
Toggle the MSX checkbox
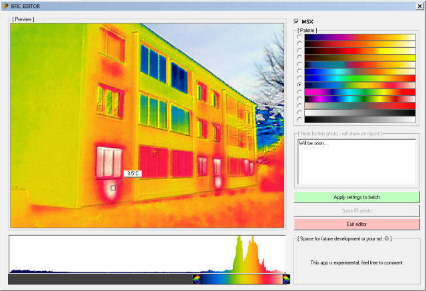(x=296, y=21)
